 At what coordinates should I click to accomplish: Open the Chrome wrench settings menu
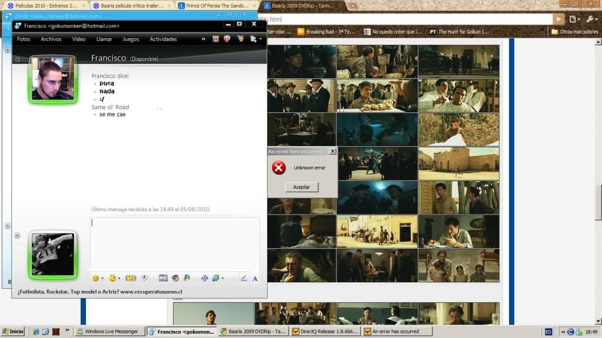591,19
